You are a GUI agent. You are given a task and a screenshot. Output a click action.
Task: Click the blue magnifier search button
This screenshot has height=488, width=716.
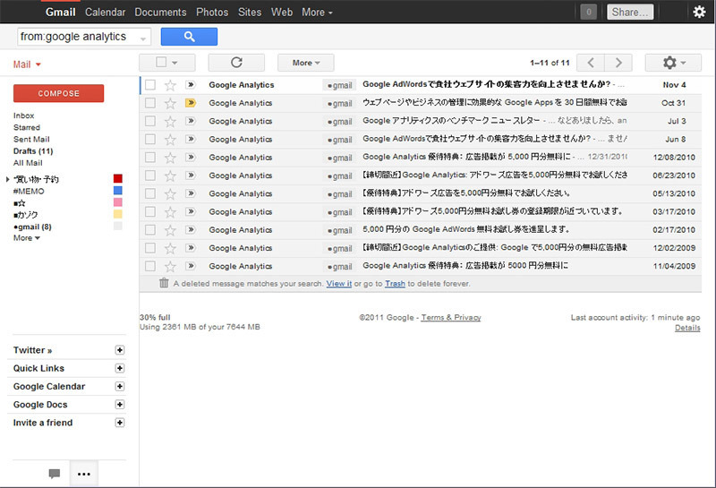(x=189, y=37)
